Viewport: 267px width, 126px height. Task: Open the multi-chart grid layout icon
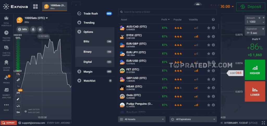[35, 7]
